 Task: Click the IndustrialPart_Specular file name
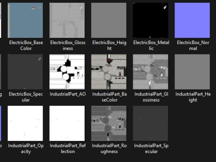point(151,148)
